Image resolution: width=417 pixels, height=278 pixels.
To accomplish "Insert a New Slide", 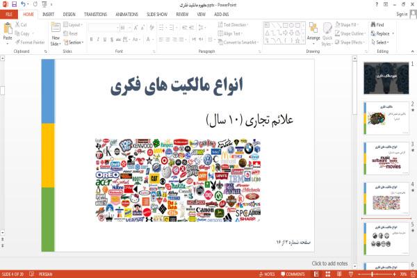I will 56,35.
